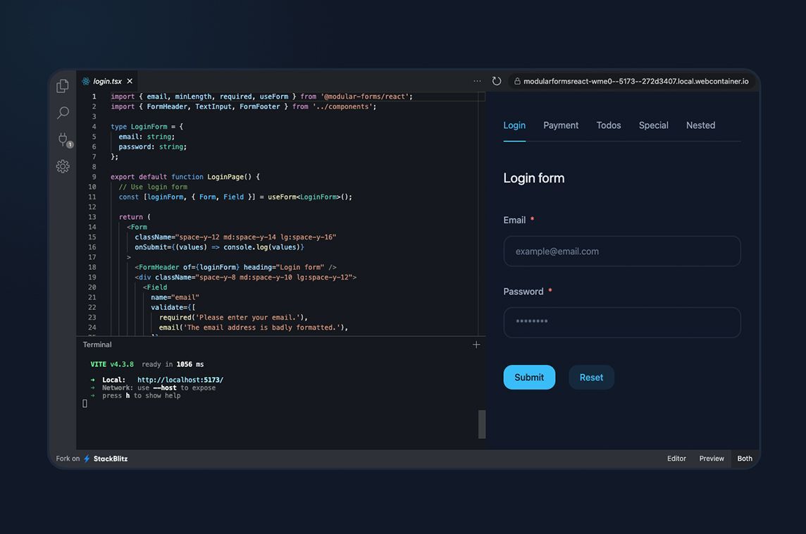806x534 pixels.
Task: Reload the live preview
Action: tap(497, 81)
